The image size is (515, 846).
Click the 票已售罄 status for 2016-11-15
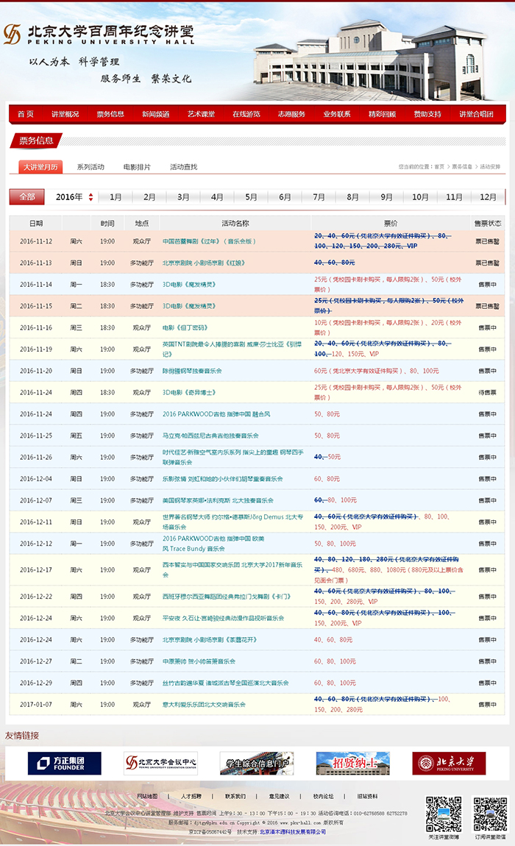(x=488, y=306)
